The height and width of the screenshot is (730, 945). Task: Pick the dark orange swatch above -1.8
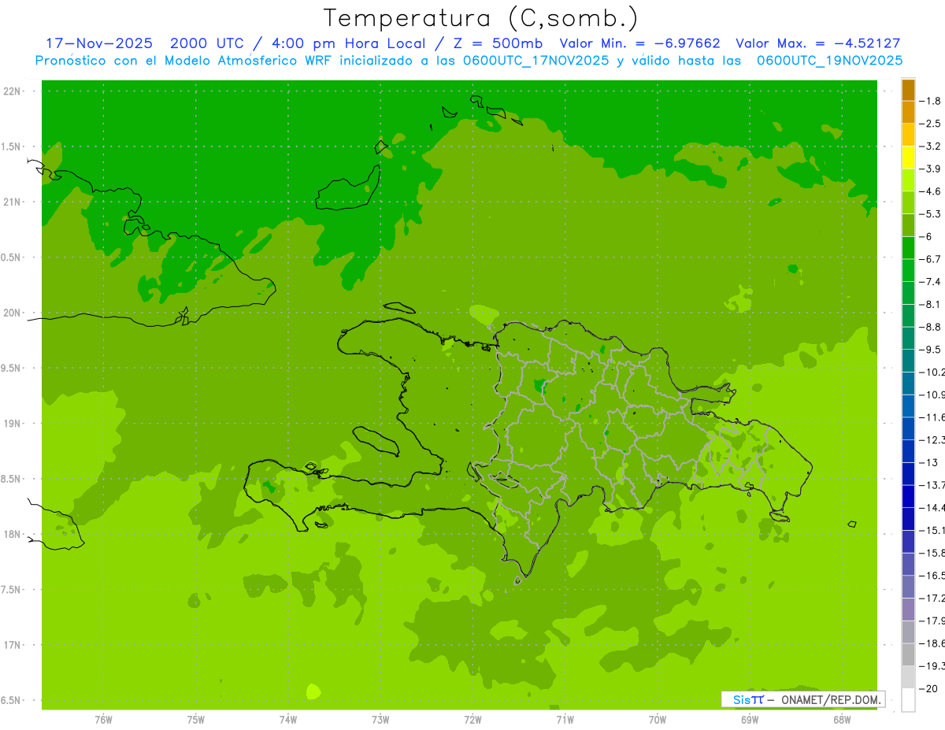pyautogui.click(x=908, y=90)
